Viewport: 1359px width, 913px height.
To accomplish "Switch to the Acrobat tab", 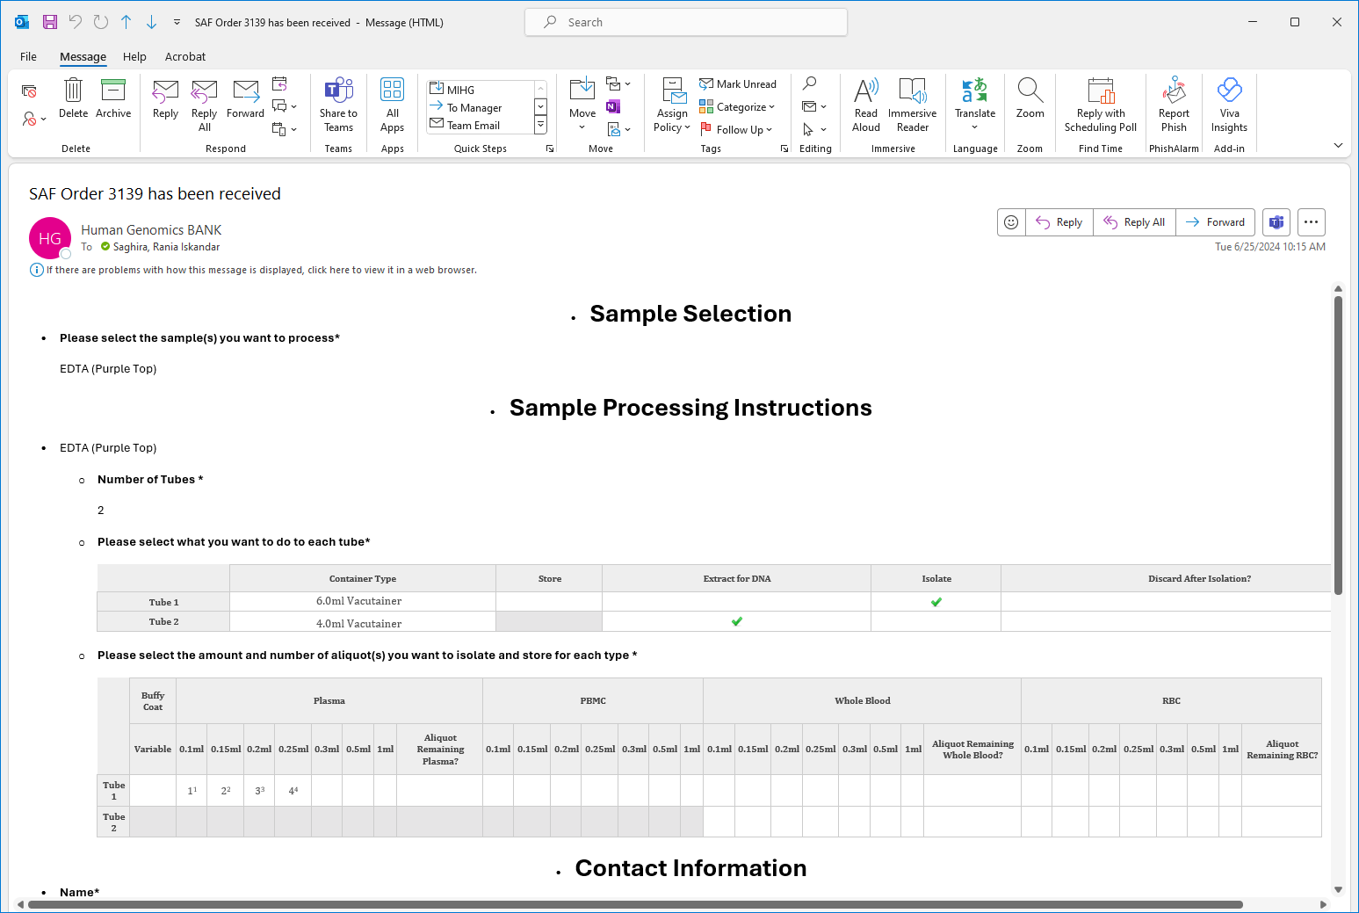I will tap(184, 57).
